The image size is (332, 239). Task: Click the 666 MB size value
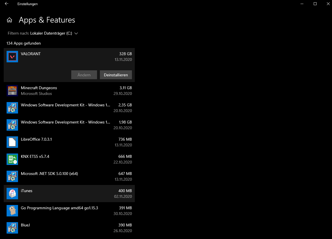coord(125,156)
